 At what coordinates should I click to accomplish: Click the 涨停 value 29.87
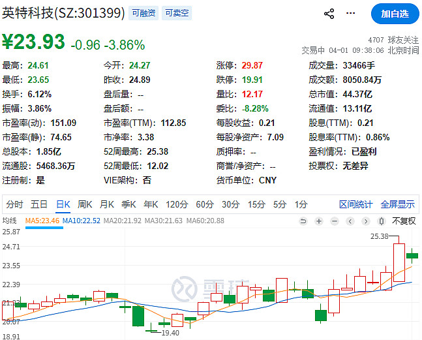pyautogui.click(x=252, y=65)
